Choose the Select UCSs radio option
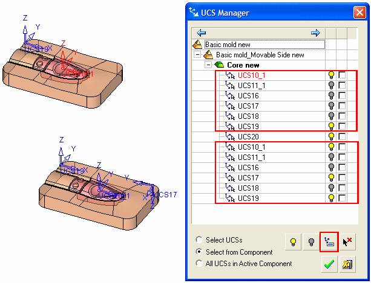Screen dimensions: 371x283 click(x=199, y=240)
